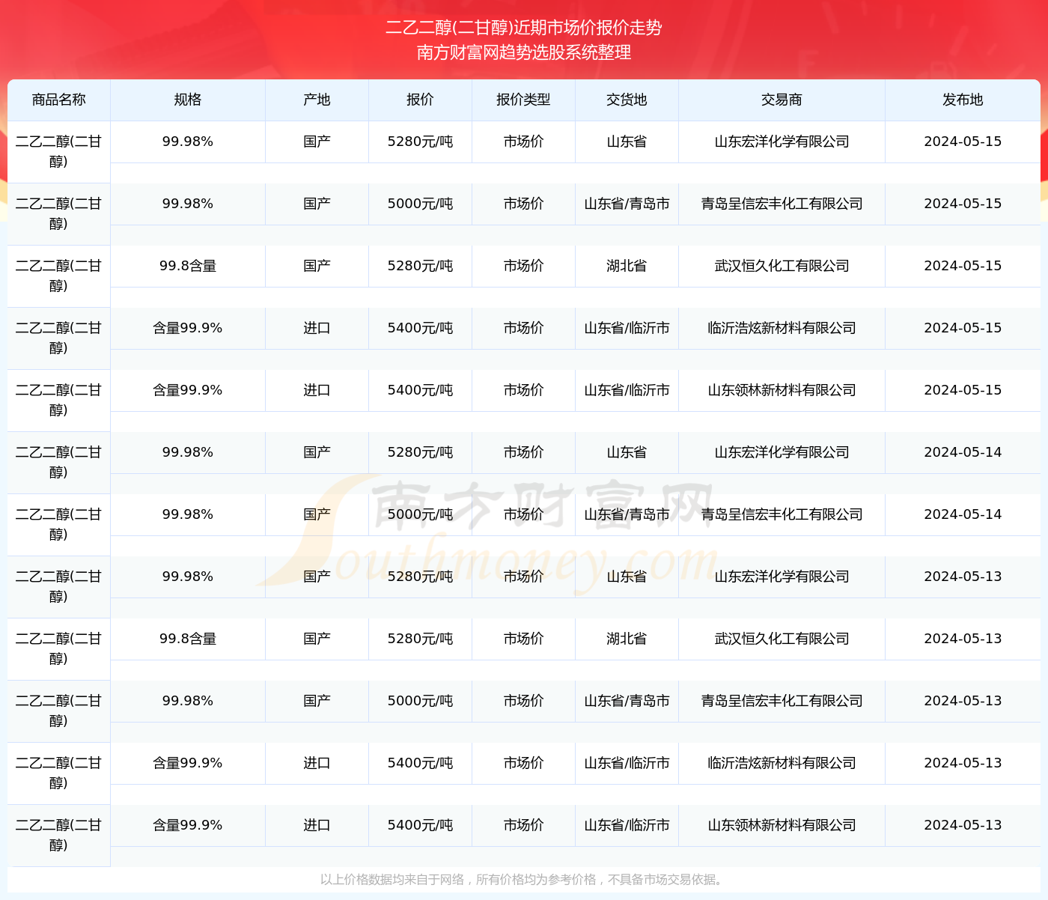
Task: Click 进口 in 临沂浩炫 2024-05-15 row
Action: [x=317, y=328]
